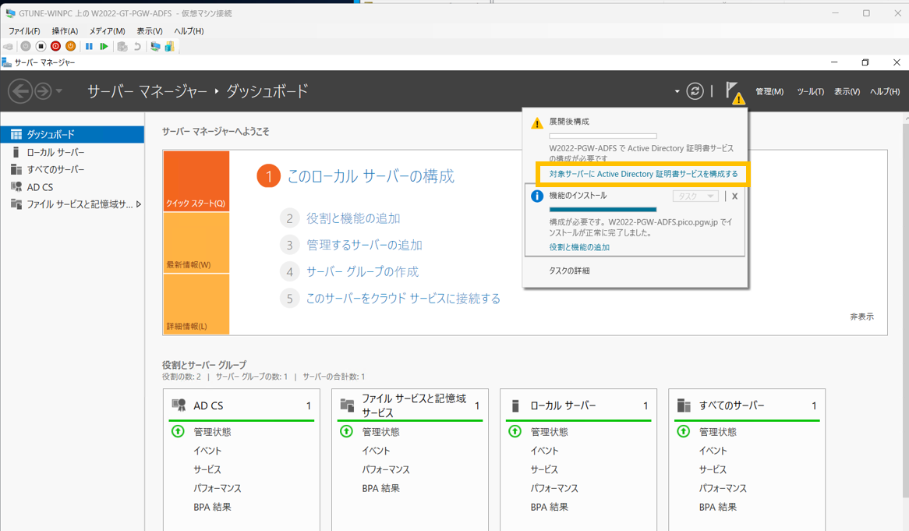This screenshot has width=909, height=531.
Task: Refresh the Server Manager dashboard
Action: [x=695, y=91]
